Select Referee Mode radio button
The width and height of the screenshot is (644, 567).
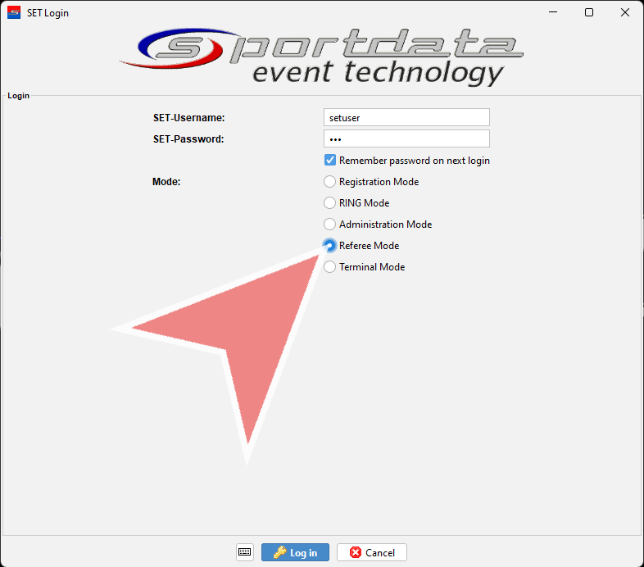pyautogui.click(x=330, y=246)
